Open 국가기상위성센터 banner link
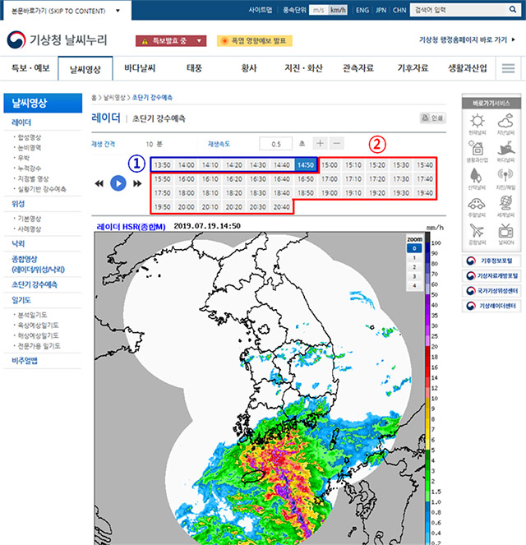 point(491,291)
